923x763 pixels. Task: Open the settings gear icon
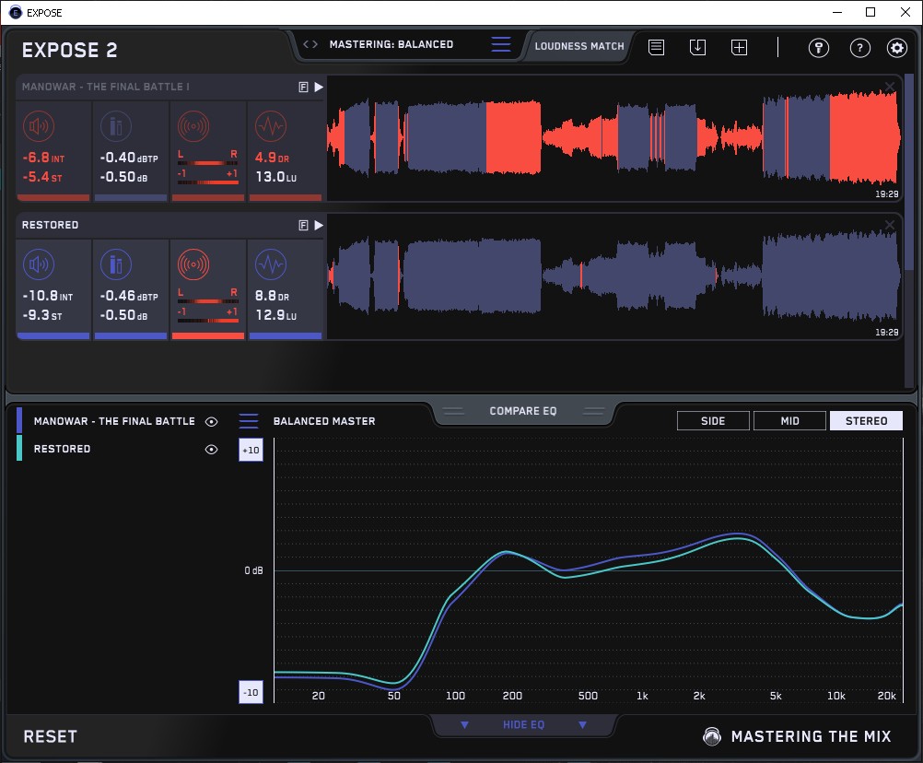896,48
